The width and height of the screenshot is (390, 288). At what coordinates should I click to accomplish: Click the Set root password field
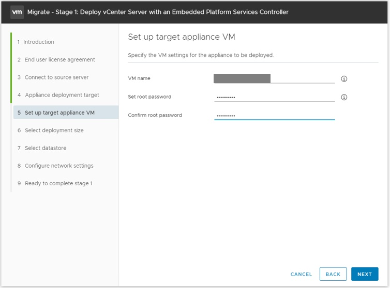point(274,97)
